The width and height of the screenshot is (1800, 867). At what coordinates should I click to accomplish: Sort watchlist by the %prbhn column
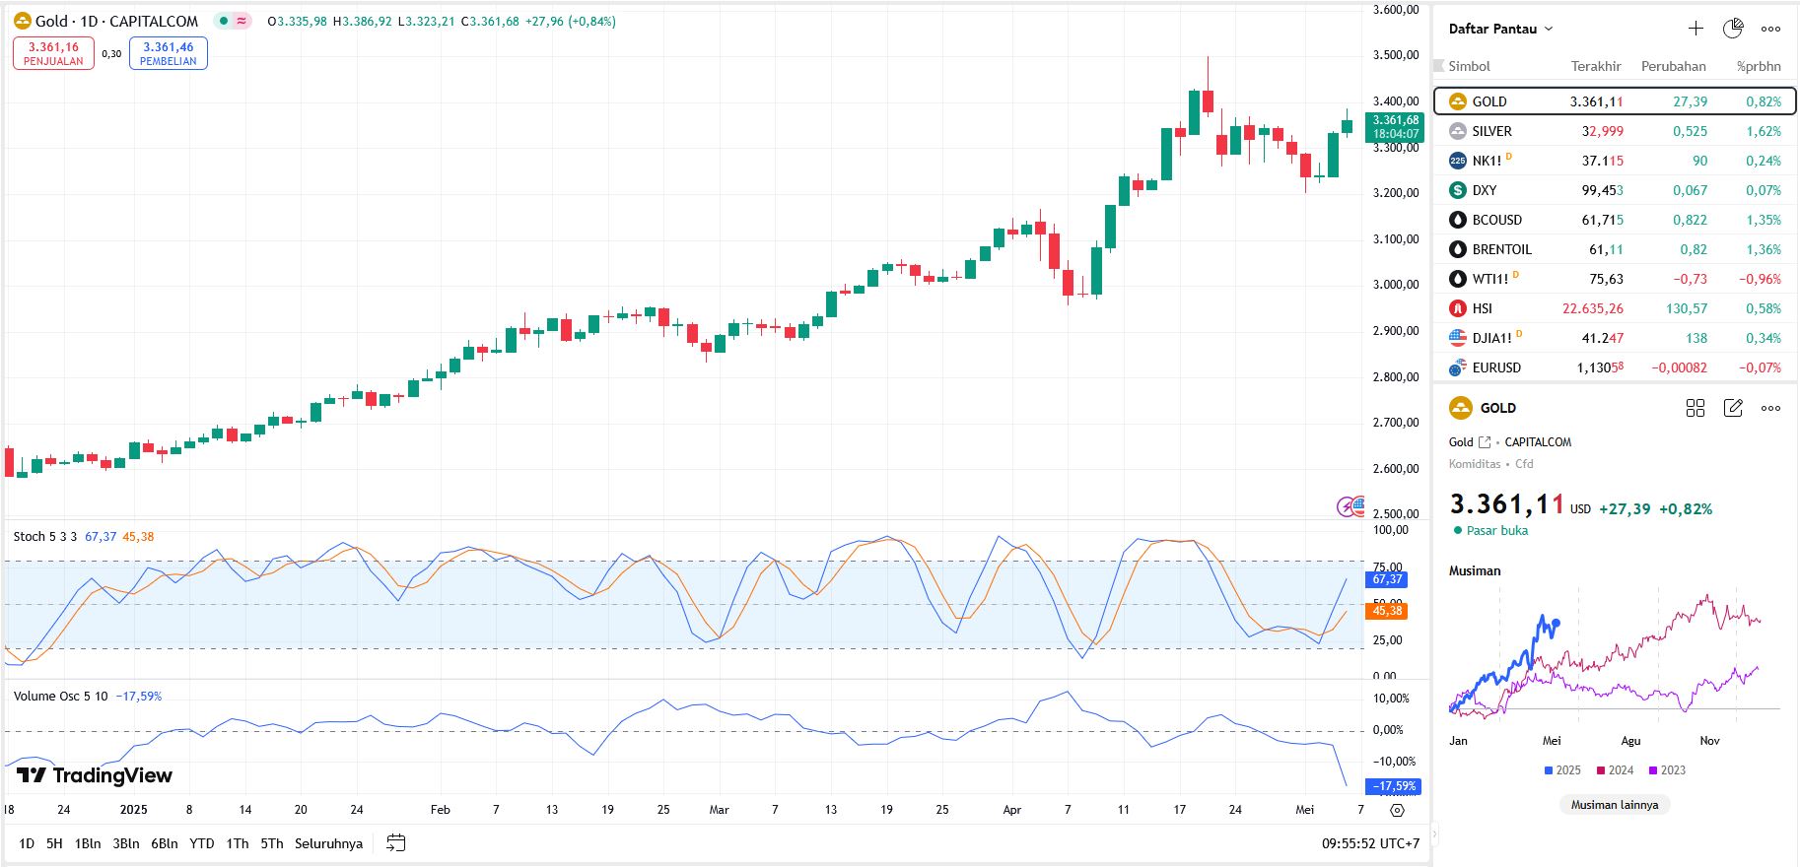[1759, 66]
